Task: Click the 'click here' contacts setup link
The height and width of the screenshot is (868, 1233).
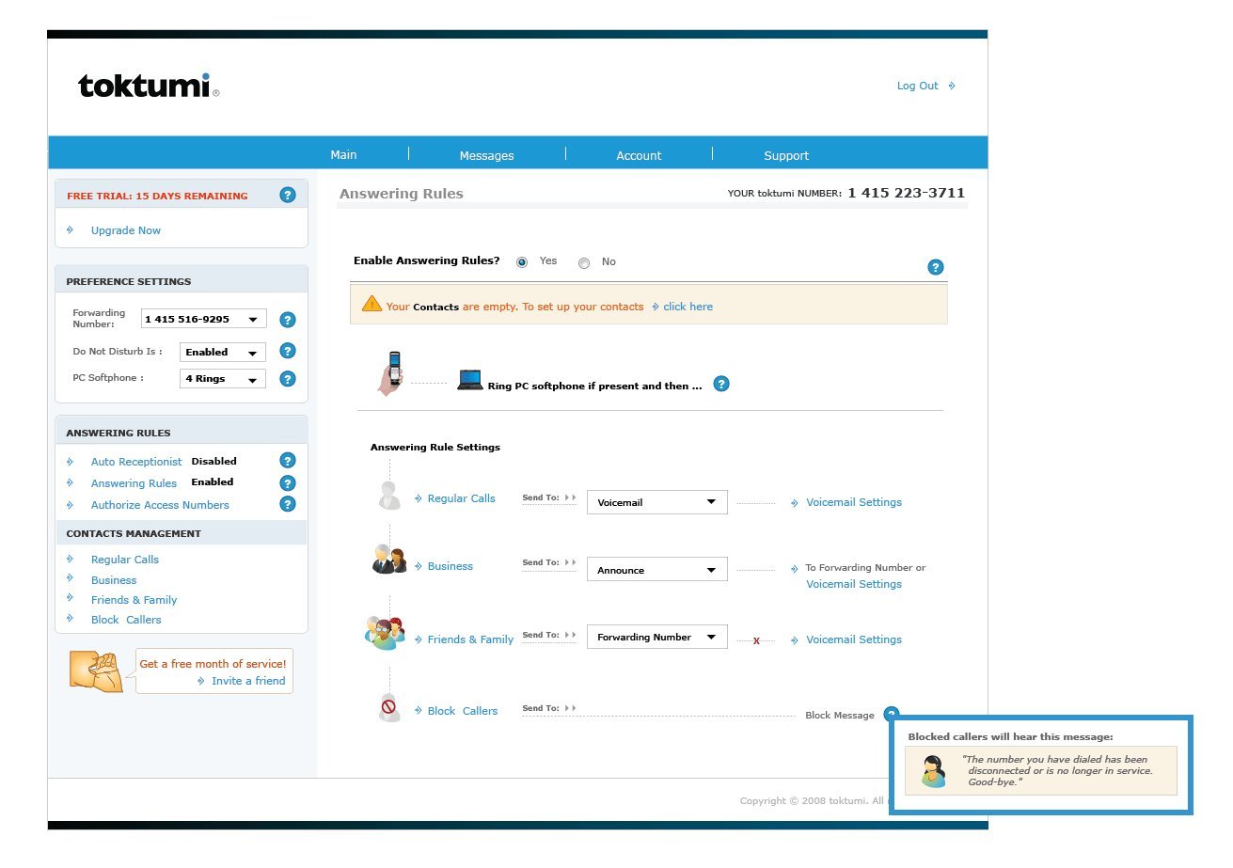Action: [x=688, y=307]
